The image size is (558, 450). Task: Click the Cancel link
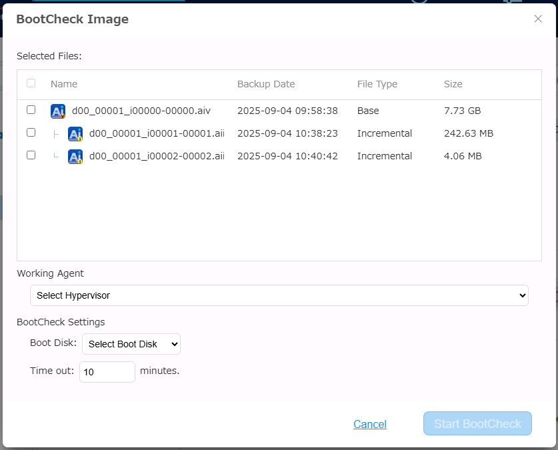(370, 424)
